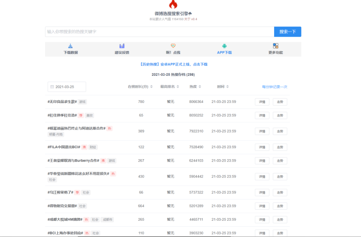Click the 游戏 tag beside #无印良品求生欲#
This screenshot has height=237, width=361.
pyautogui.click(x=82, y=102)
